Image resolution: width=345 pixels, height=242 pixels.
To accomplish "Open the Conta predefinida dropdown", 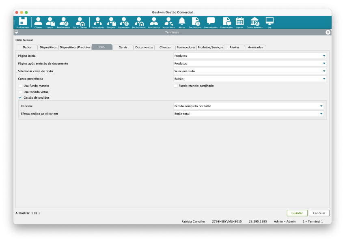I will click(x=250, y=79).
